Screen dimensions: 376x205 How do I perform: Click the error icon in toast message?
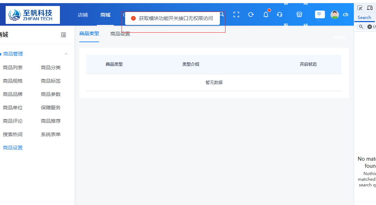133,18
